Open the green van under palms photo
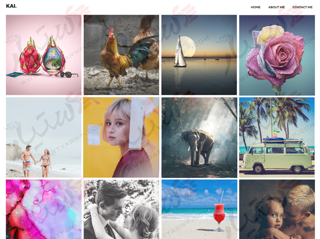Image resolution: width=320 pixels, height=239 pixels. coord(277,137)
